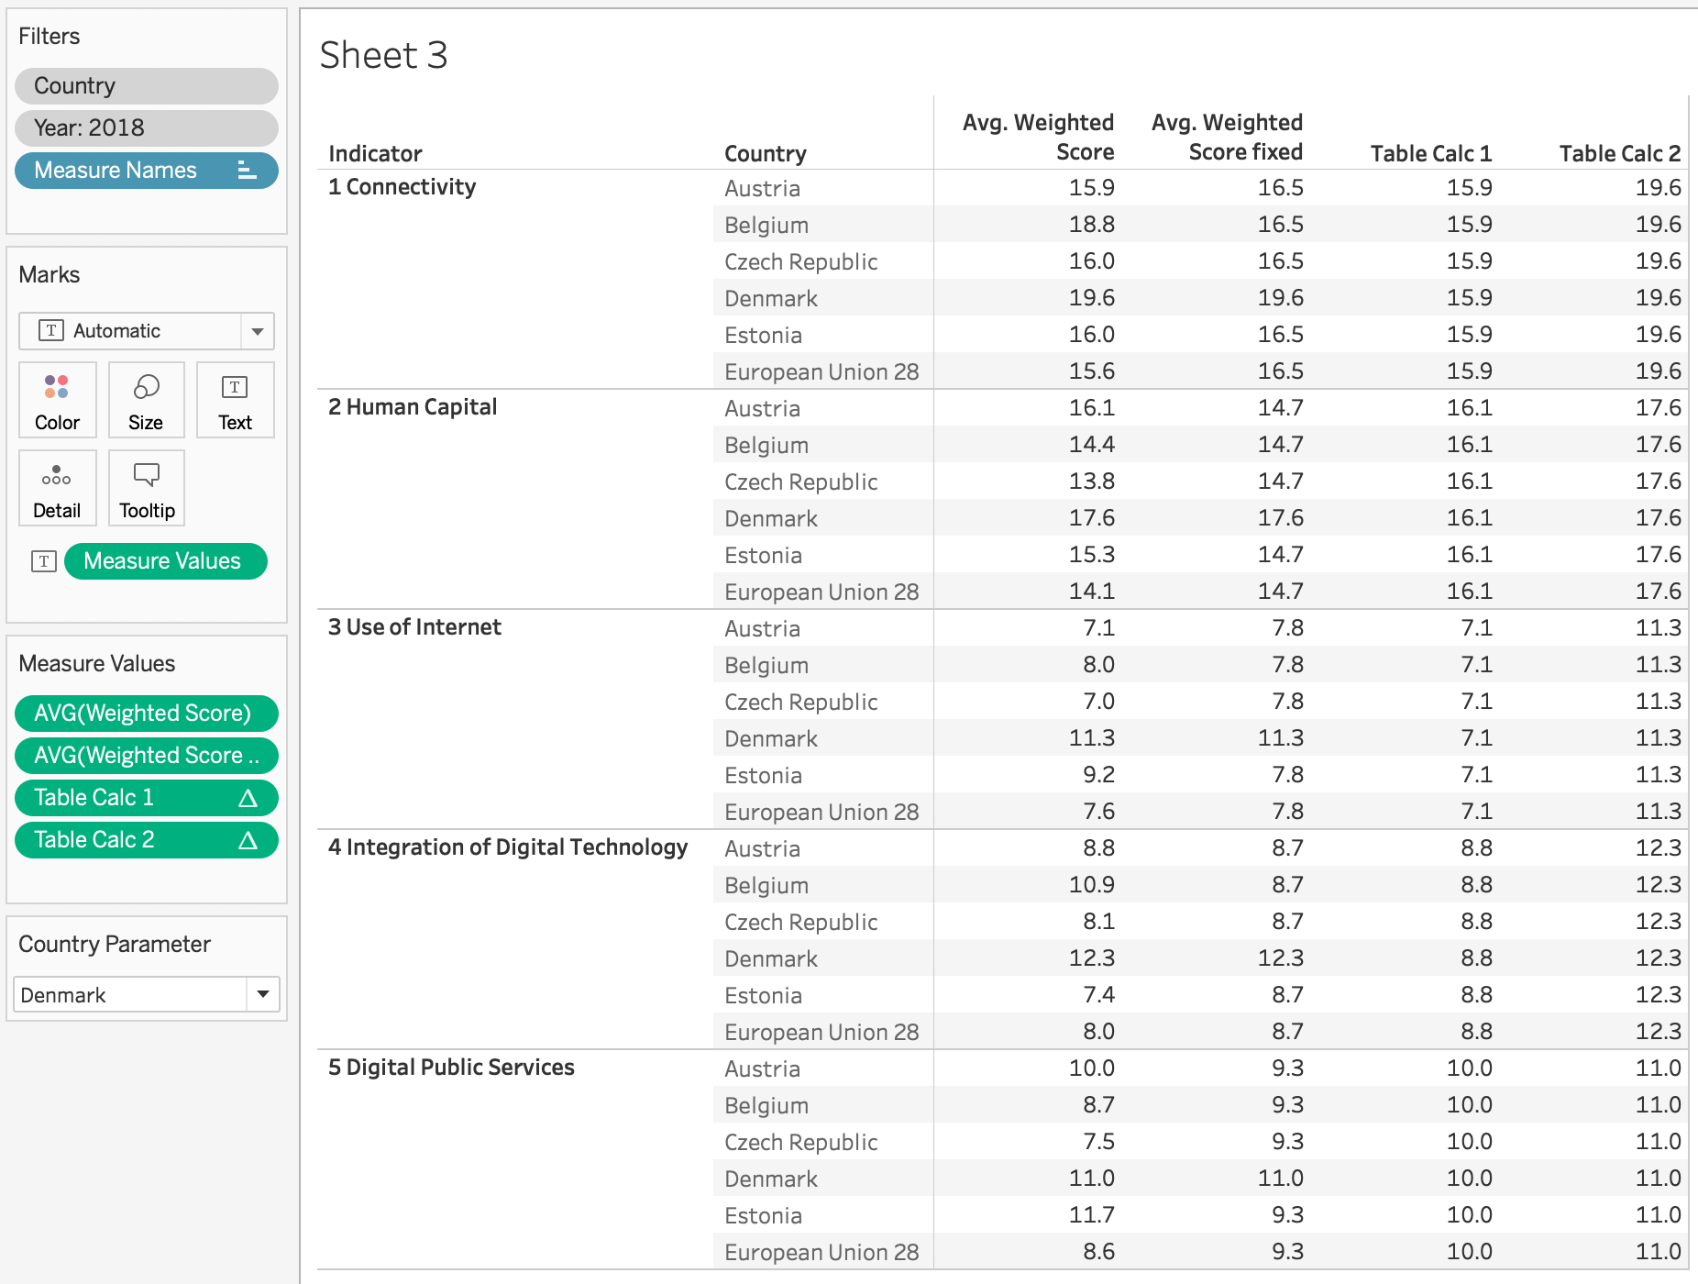Click the Measure Values shelf heading

coord(97,664)
